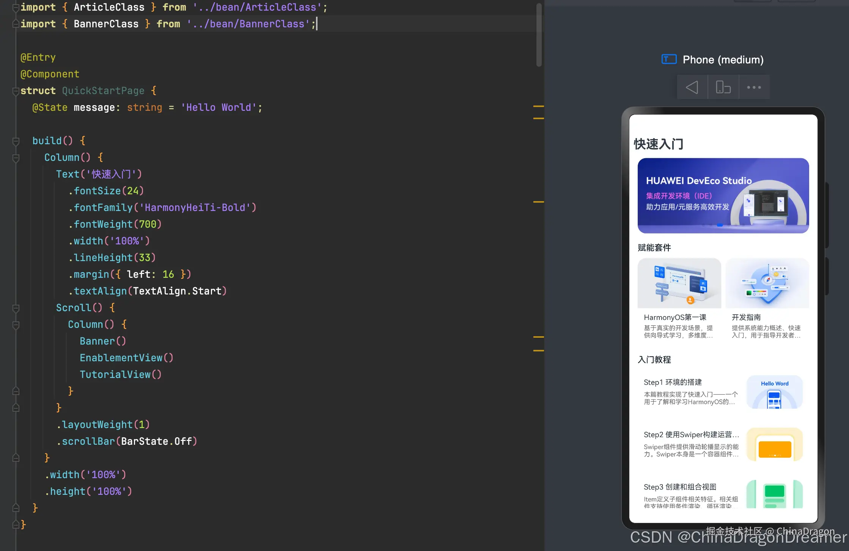The image size is (849, 551).
Task: Click the green Step3 tutorial image
Action: [774, 494]
